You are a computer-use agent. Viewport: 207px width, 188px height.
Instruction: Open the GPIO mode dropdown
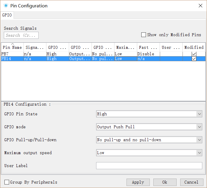[x=149, y=127]
